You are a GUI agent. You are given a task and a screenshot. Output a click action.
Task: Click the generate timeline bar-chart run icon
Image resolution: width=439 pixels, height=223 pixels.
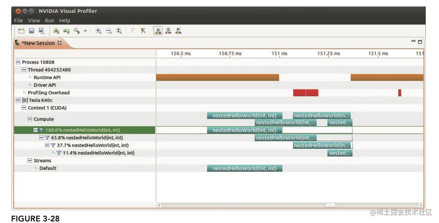[56, 31]
